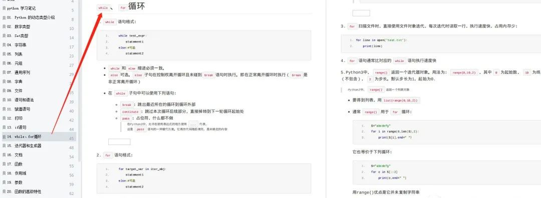This screenshot has height=198, width=541.
Task: Click item 3. for 扫描文件时 paragraph
Action: pos(429,26)
